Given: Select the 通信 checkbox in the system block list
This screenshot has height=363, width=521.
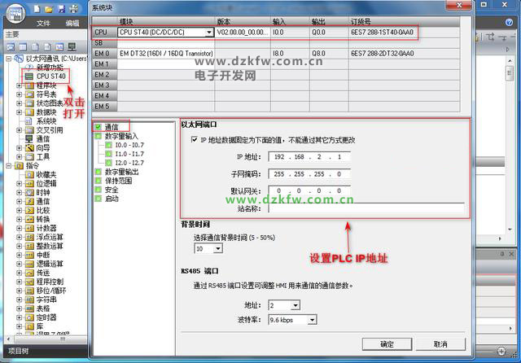Looking at the screenshot, I should point(99,127).
